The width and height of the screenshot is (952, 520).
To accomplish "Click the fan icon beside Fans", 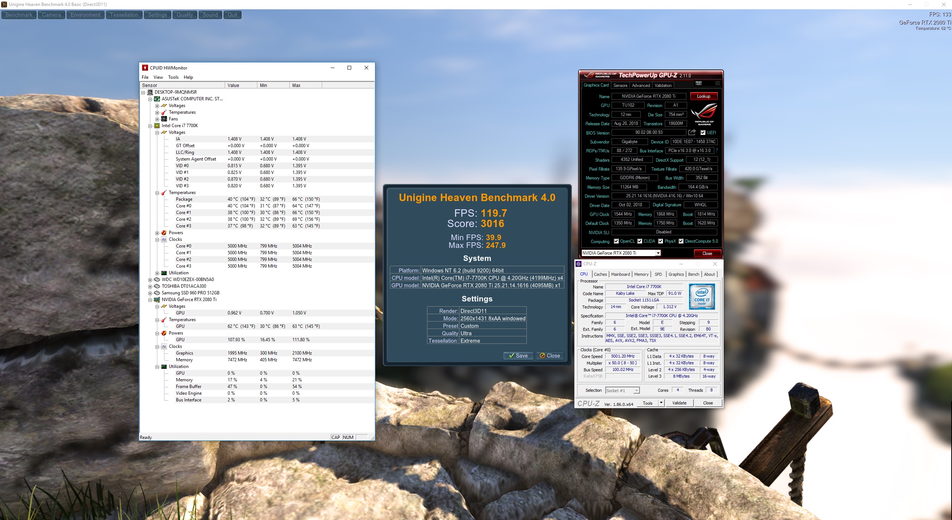I will [164, 119].
